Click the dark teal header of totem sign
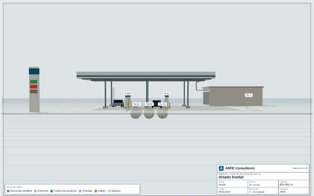Viewport: 314px width, 196px height. coord(34,72)
